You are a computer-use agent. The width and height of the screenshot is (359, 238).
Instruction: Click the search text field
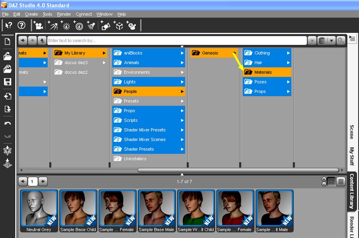[x=177, y=41]
